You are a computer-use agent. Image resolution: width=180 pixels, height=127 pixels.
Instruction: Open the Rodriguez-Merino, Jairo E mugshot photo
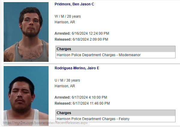point(26,94)
